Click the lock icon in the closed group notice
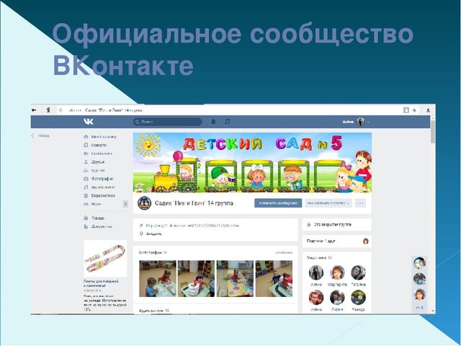The width and height of the screenshot is (461, 346). coord(309,224)
